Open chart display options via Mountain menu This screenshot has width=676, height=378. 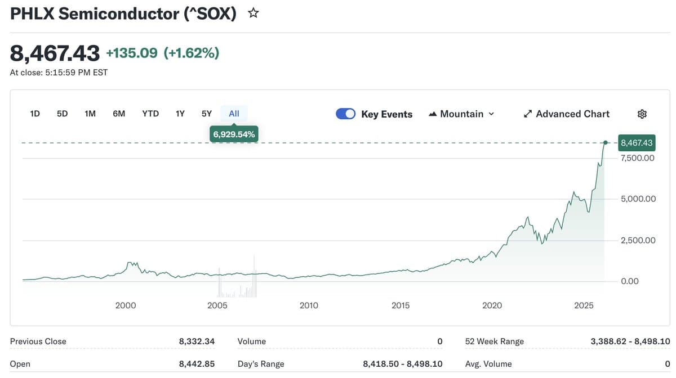tap(462, 113)
